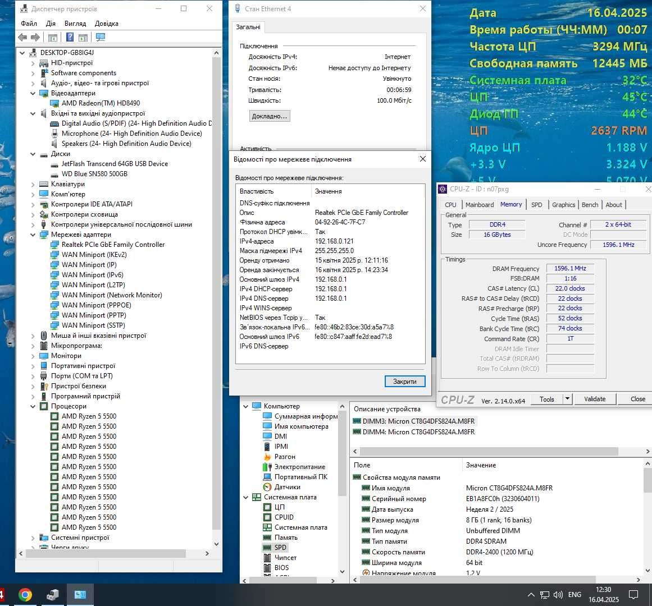Image resolution: width=652 pixels, height=606 pixels.
Task: Collapse the Диски node
Action: point(33,154)
